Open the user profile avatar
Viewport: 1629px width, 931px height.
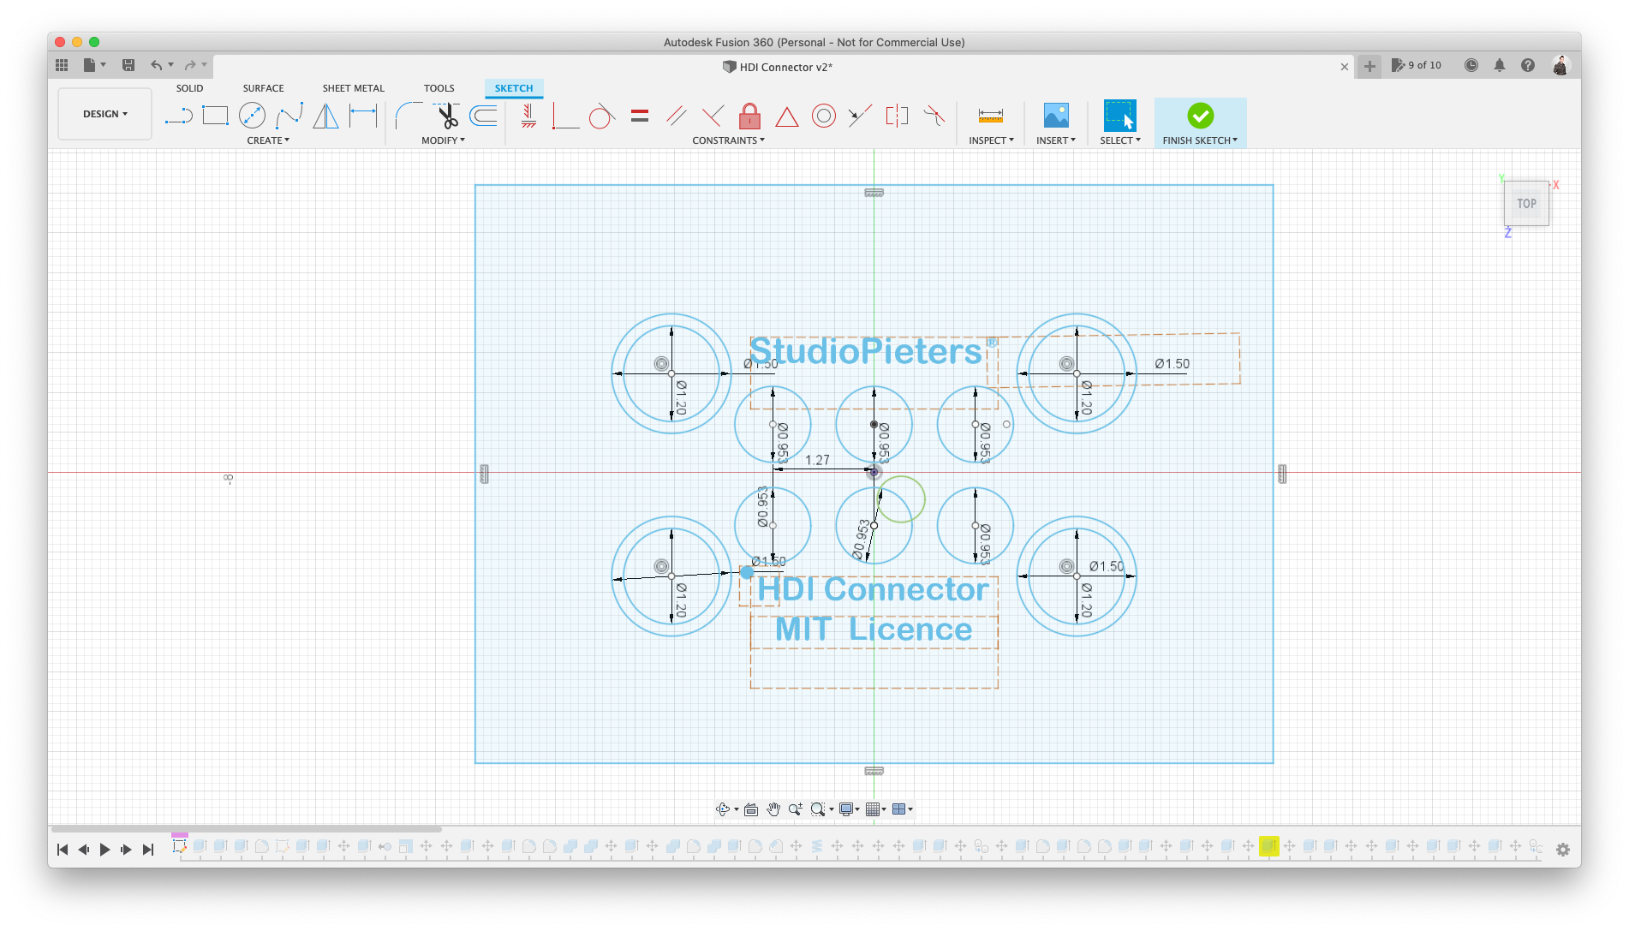1560,65
